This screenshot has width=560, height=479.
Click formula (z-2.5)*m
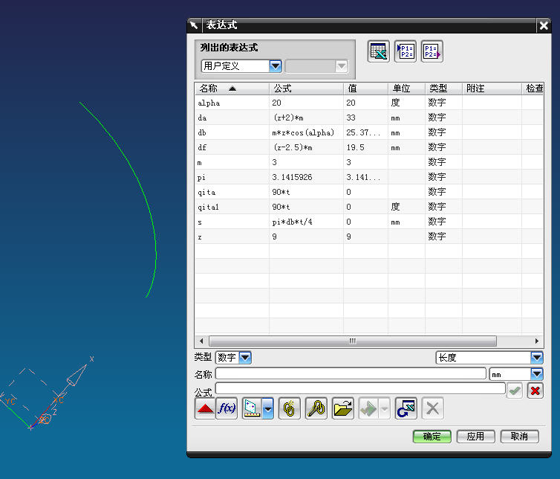coord(293,147)
